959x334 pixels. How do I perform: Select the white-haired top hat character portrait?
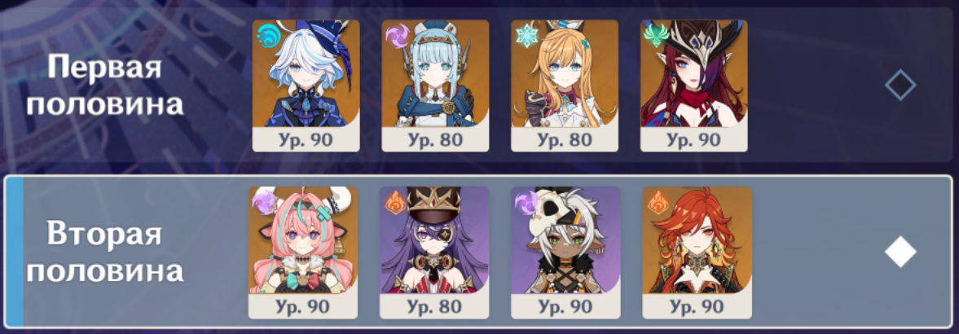pyautogui.click(x=306, y=86)
